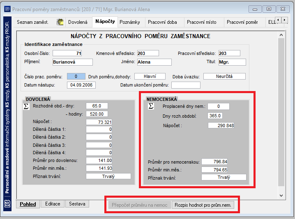Select the Nápočty tab
Image resolution: width=295 pixels, height=219 pixels.
105,22
